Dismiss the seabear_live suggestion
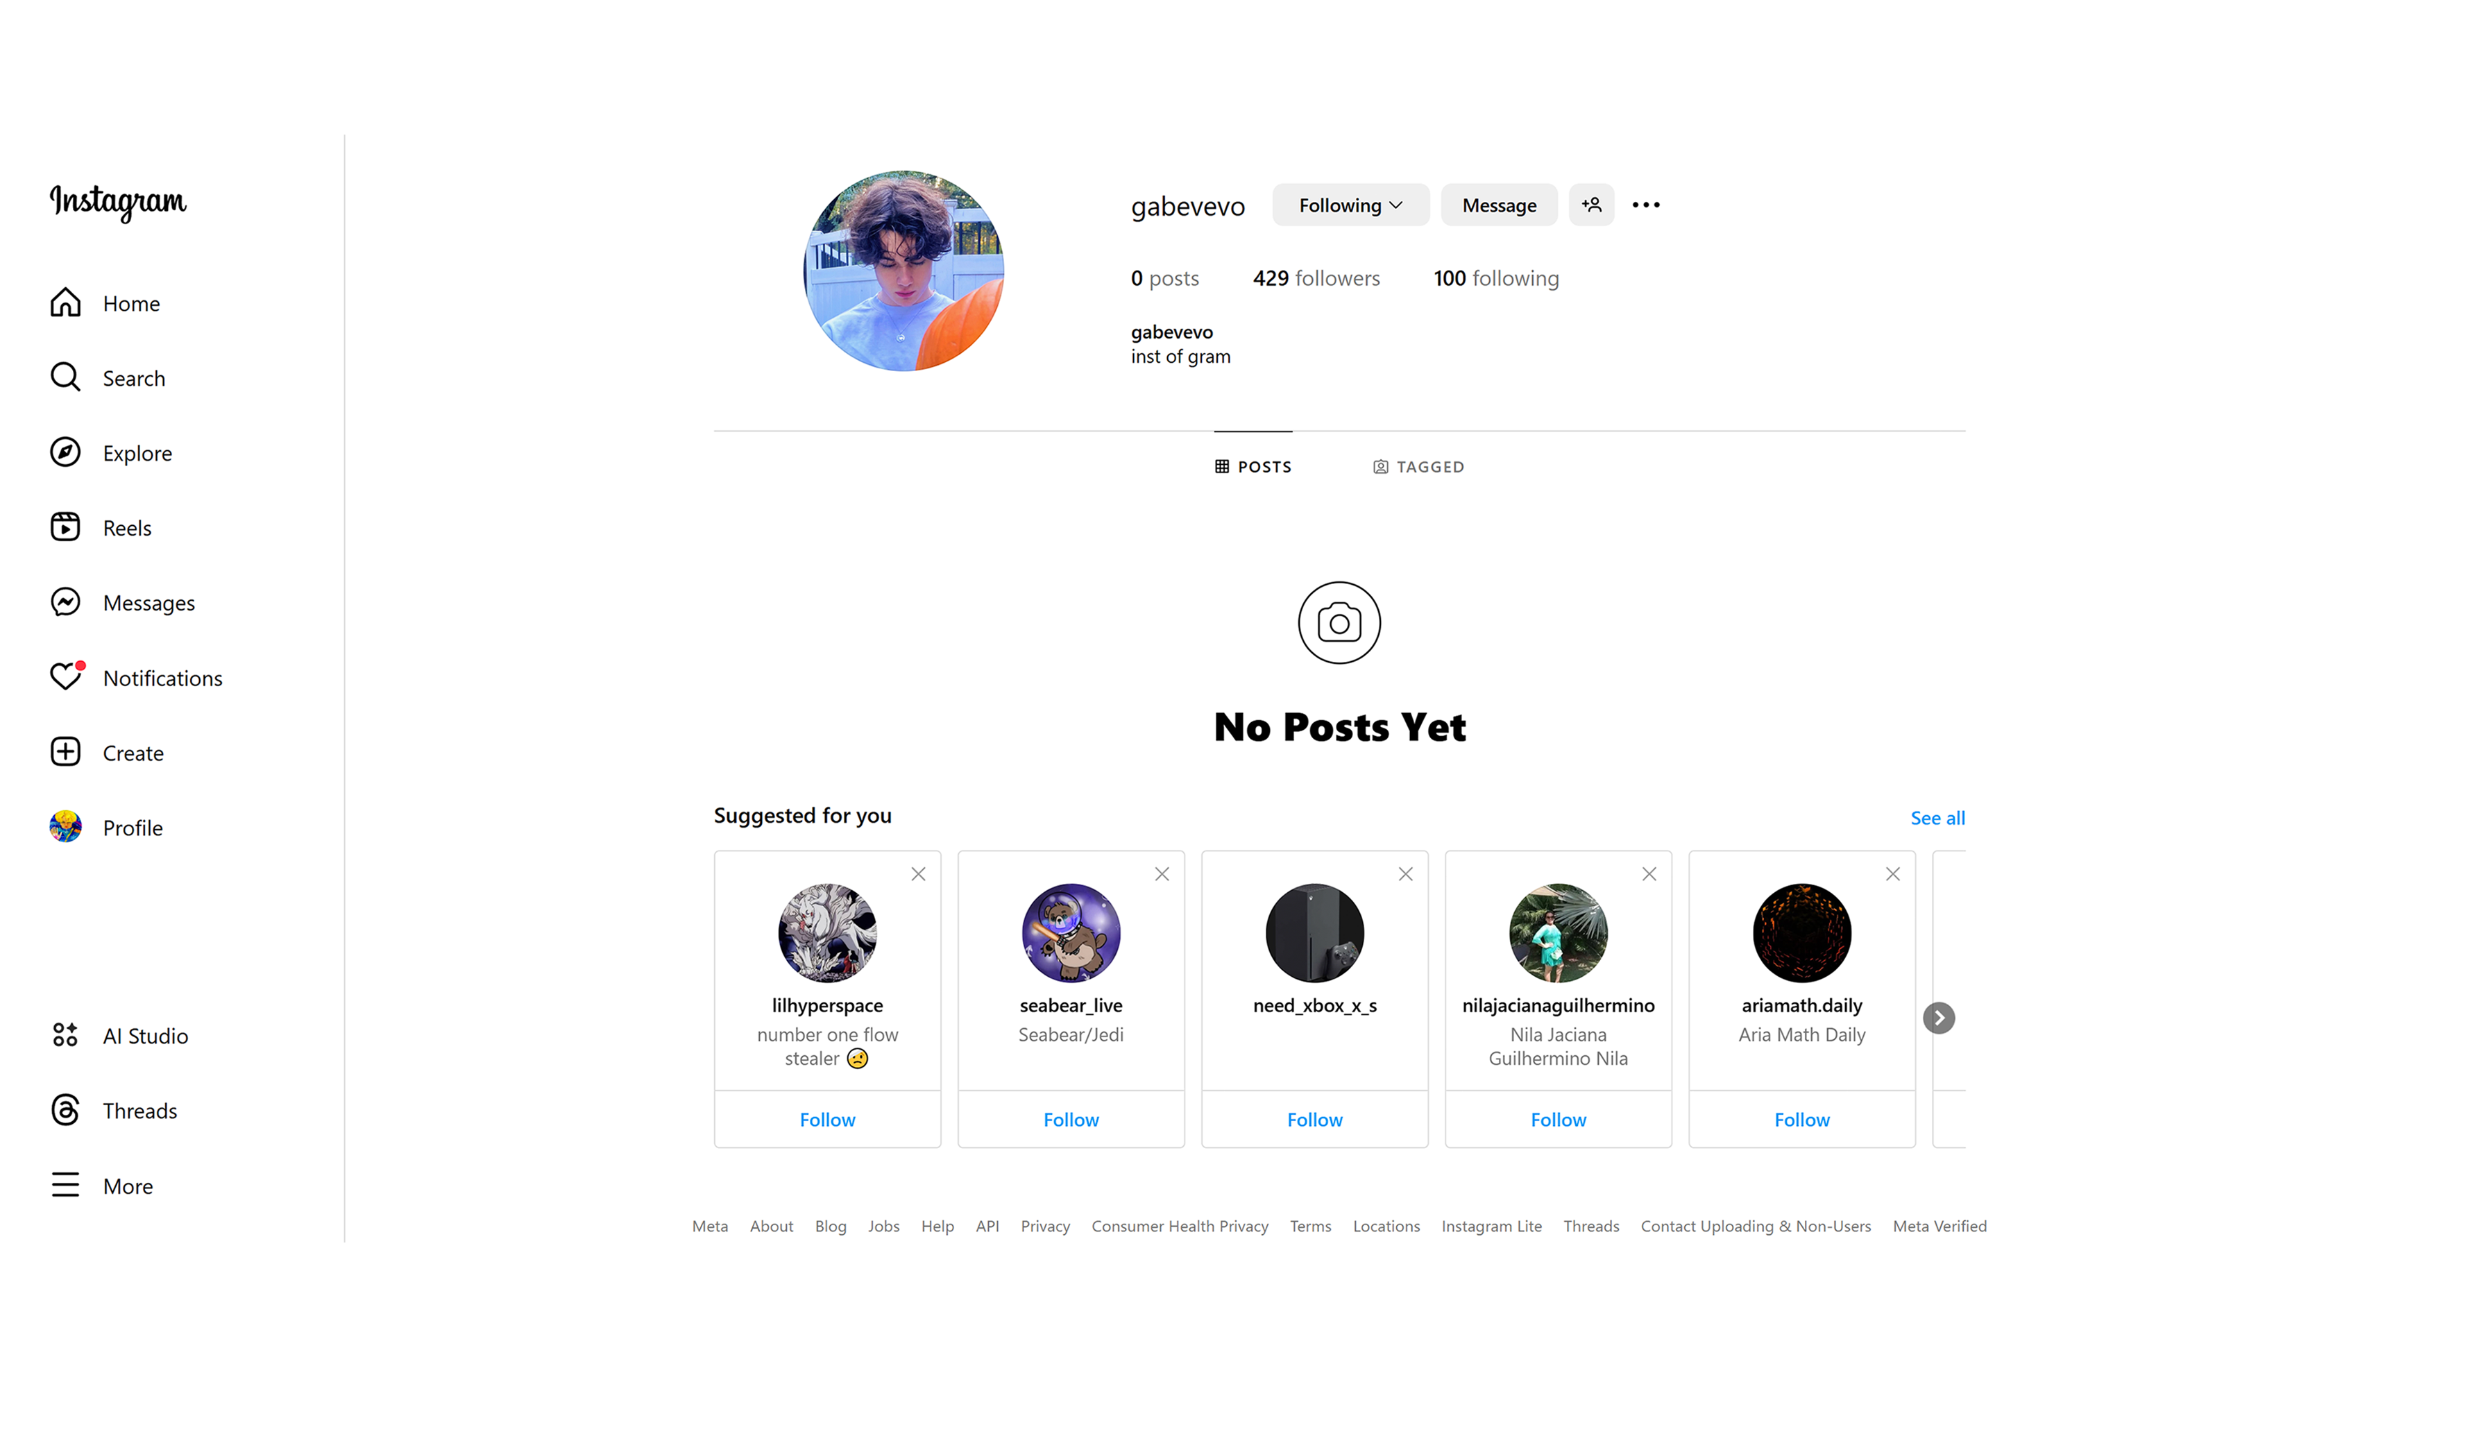 click(1162, 873)
